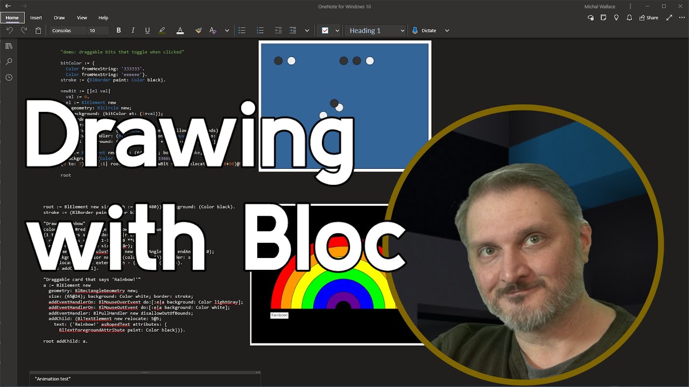Expand more font formatting options

click(227, 31)
